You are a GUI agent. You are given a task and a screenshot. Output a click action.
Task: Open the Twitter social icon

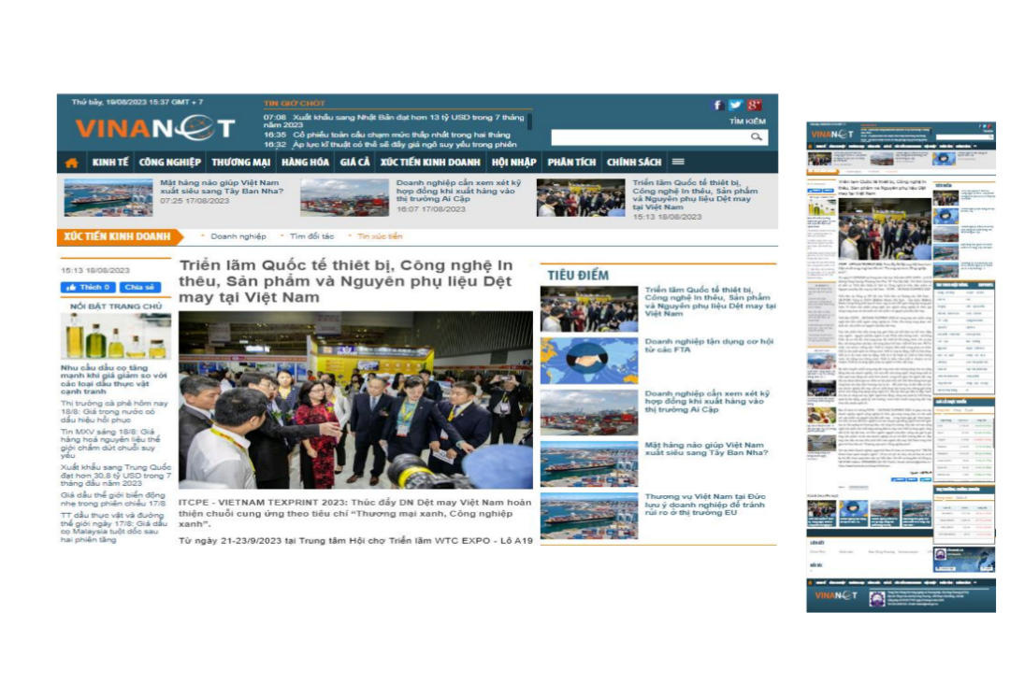pyautogui.click(x=735, y=106)
